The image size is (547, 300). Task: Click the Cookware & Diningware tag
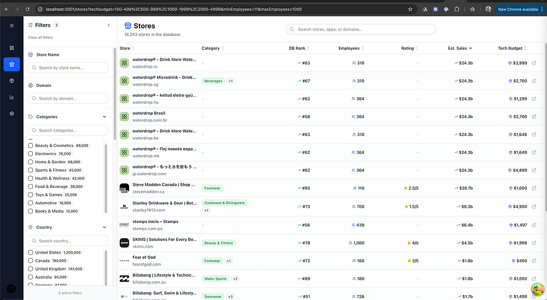tap(224, 203)
